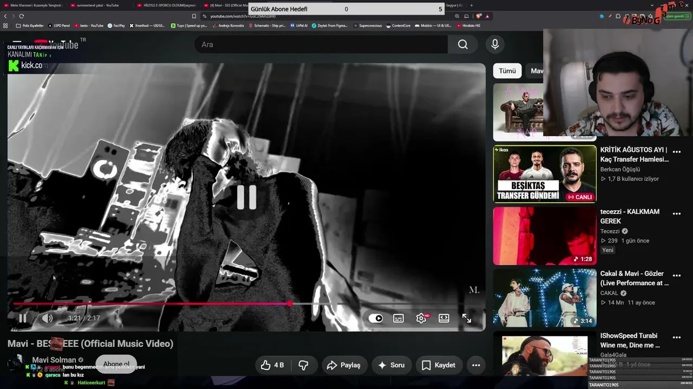The height and width of the screenshot is (389, 693).
Task: Open the apps grid icon in bookmarks bar
Action: click(x=5, y=25)
